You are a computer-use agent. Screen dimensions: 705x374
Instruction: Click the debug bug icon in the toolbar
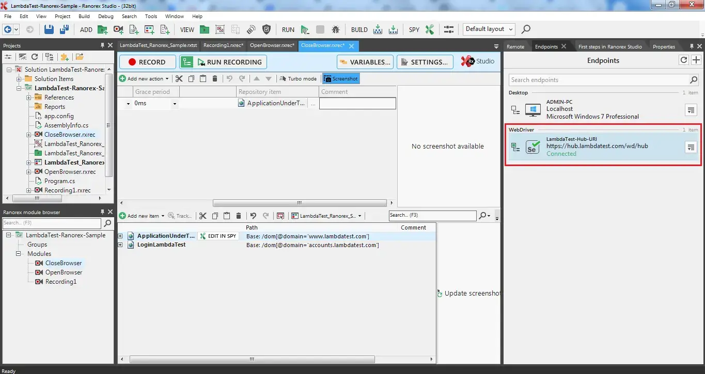[336, 29]
